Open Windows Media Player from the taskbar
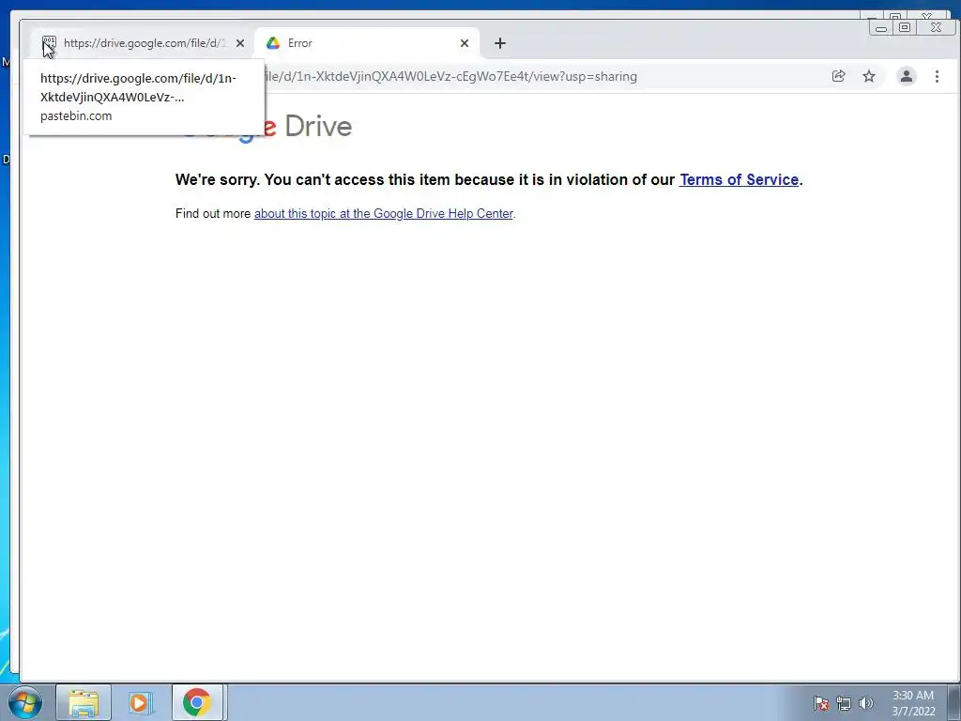 pyautogui.click(x=141, y=702)
